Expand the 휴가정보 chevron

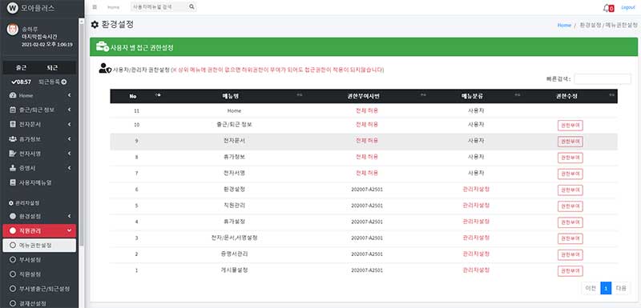[70, 138]
